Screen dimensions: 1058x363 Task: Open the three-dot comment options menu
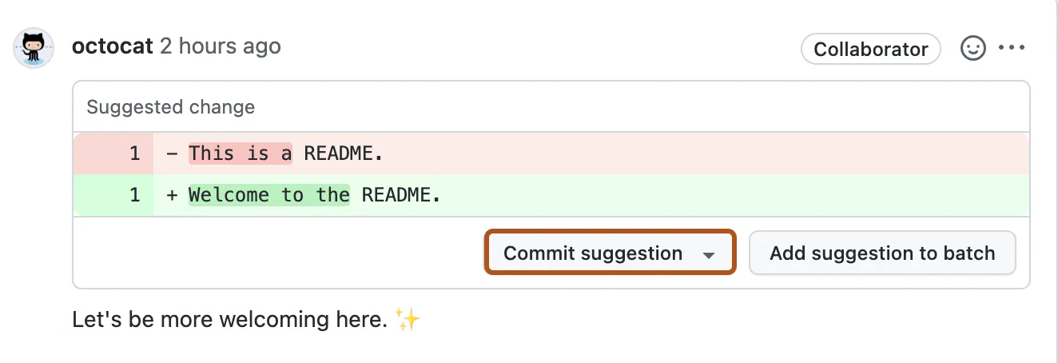point(1012,48)
